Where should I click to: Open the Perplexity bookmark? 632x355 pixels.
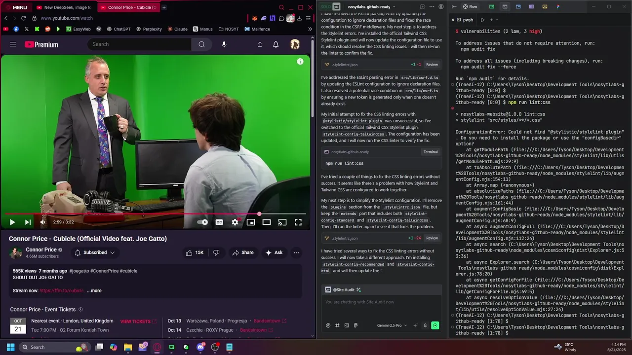coord(149,29)
